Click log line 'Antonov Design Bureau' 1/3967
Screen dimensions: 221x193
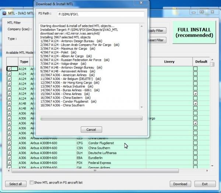(x=71, y=41)
